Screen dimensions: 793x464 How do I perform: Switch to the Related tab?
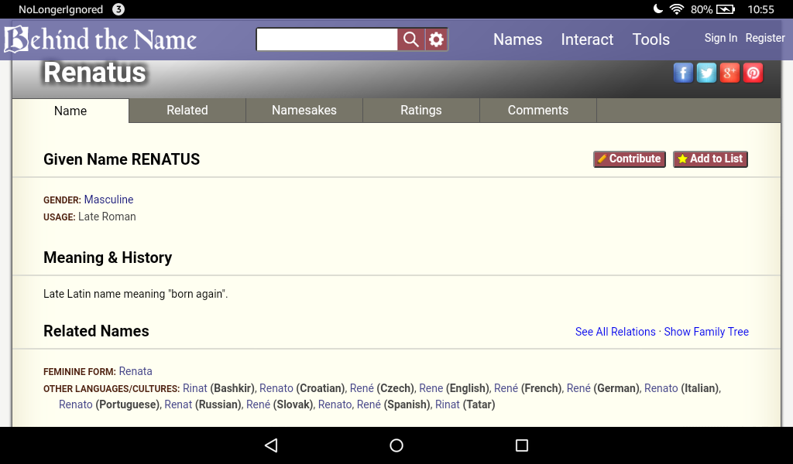187,111
